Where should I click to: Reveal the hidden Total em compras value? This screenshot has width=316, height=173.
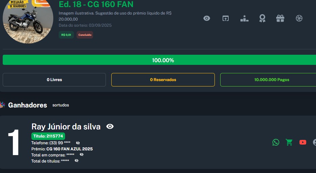click(x=81, y=155)
